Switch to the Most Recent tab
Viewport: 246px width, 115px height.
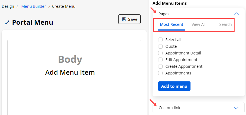click(172, 24)
